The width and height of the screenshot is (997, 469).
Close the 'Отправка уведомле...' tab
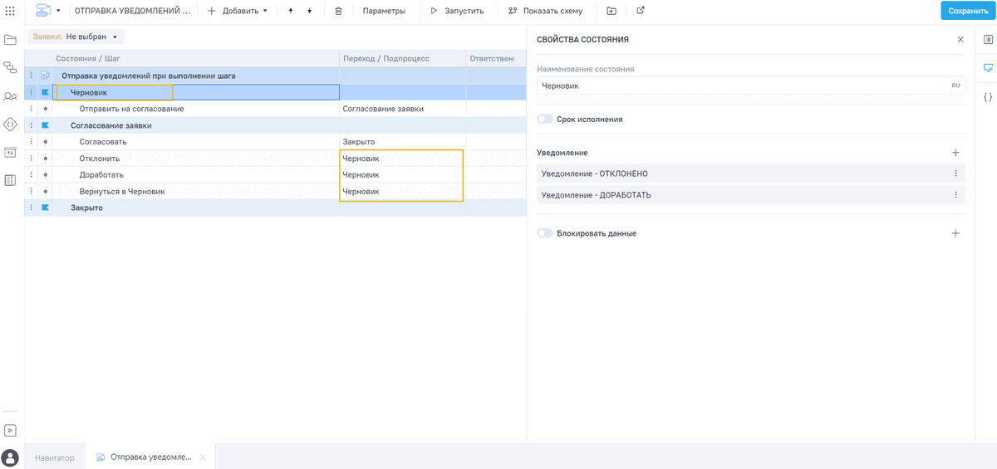[x=204, y=457]
